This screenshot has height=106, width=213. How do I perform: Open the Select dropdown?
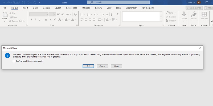pos(171,21)
